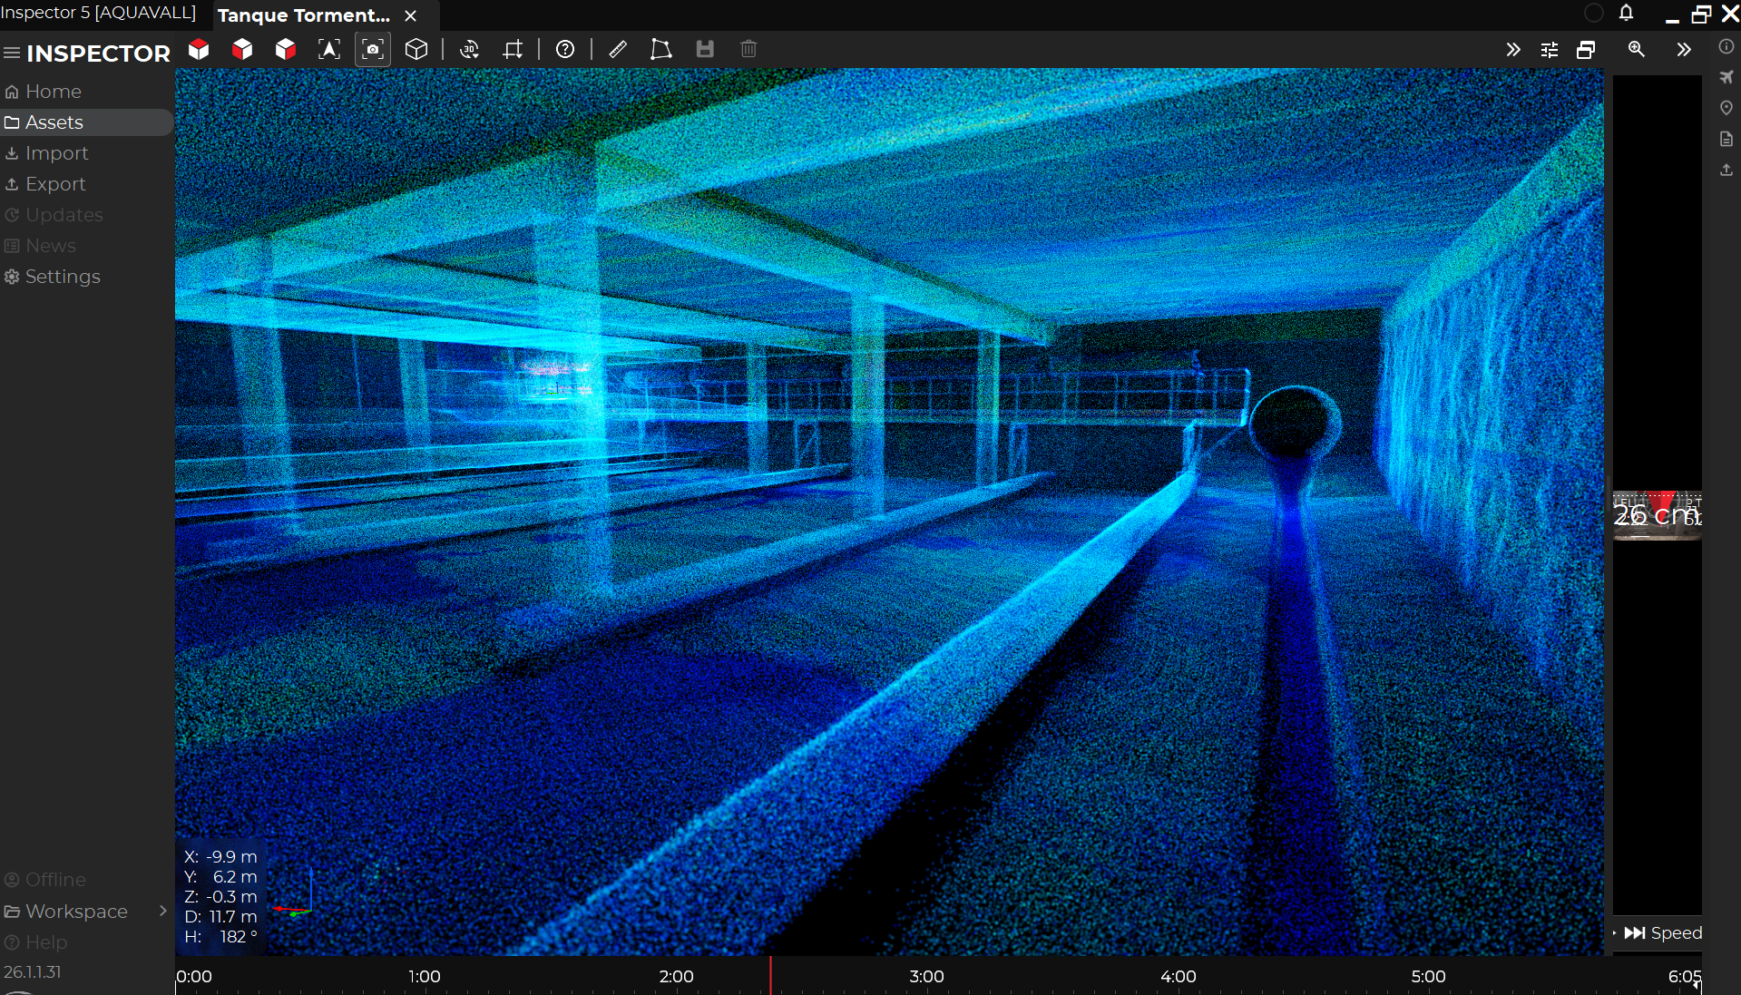Open the 3D rotate mode dropdown
The height and width of the screenshot is (995, 1741).
click(469, 49)
